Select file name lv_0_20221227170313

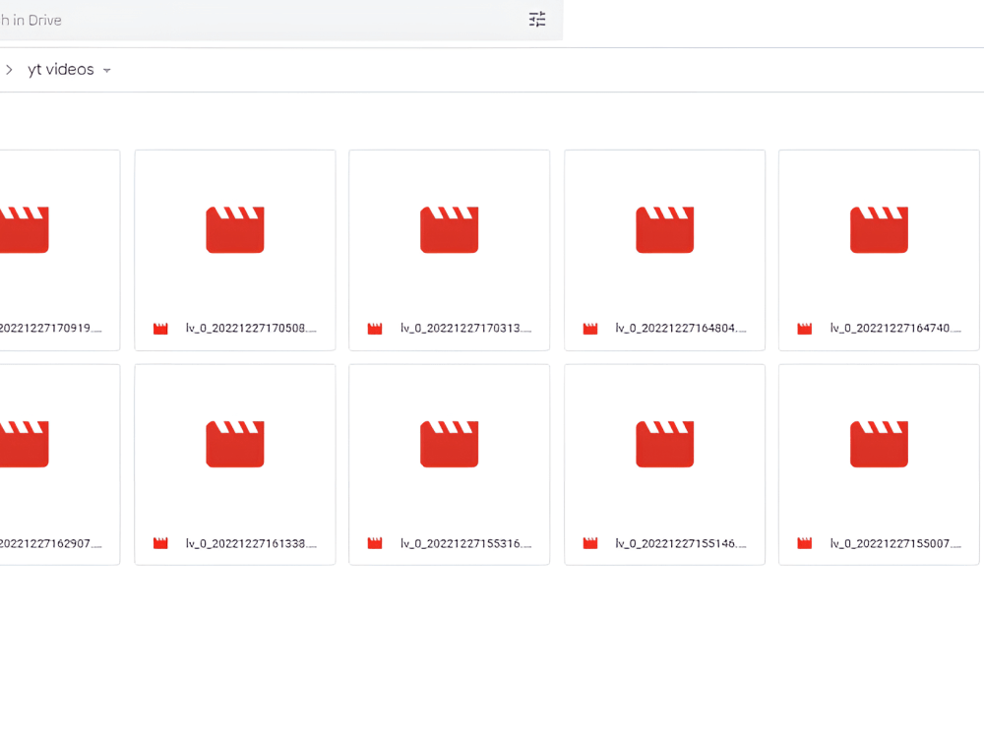point(465,329)
